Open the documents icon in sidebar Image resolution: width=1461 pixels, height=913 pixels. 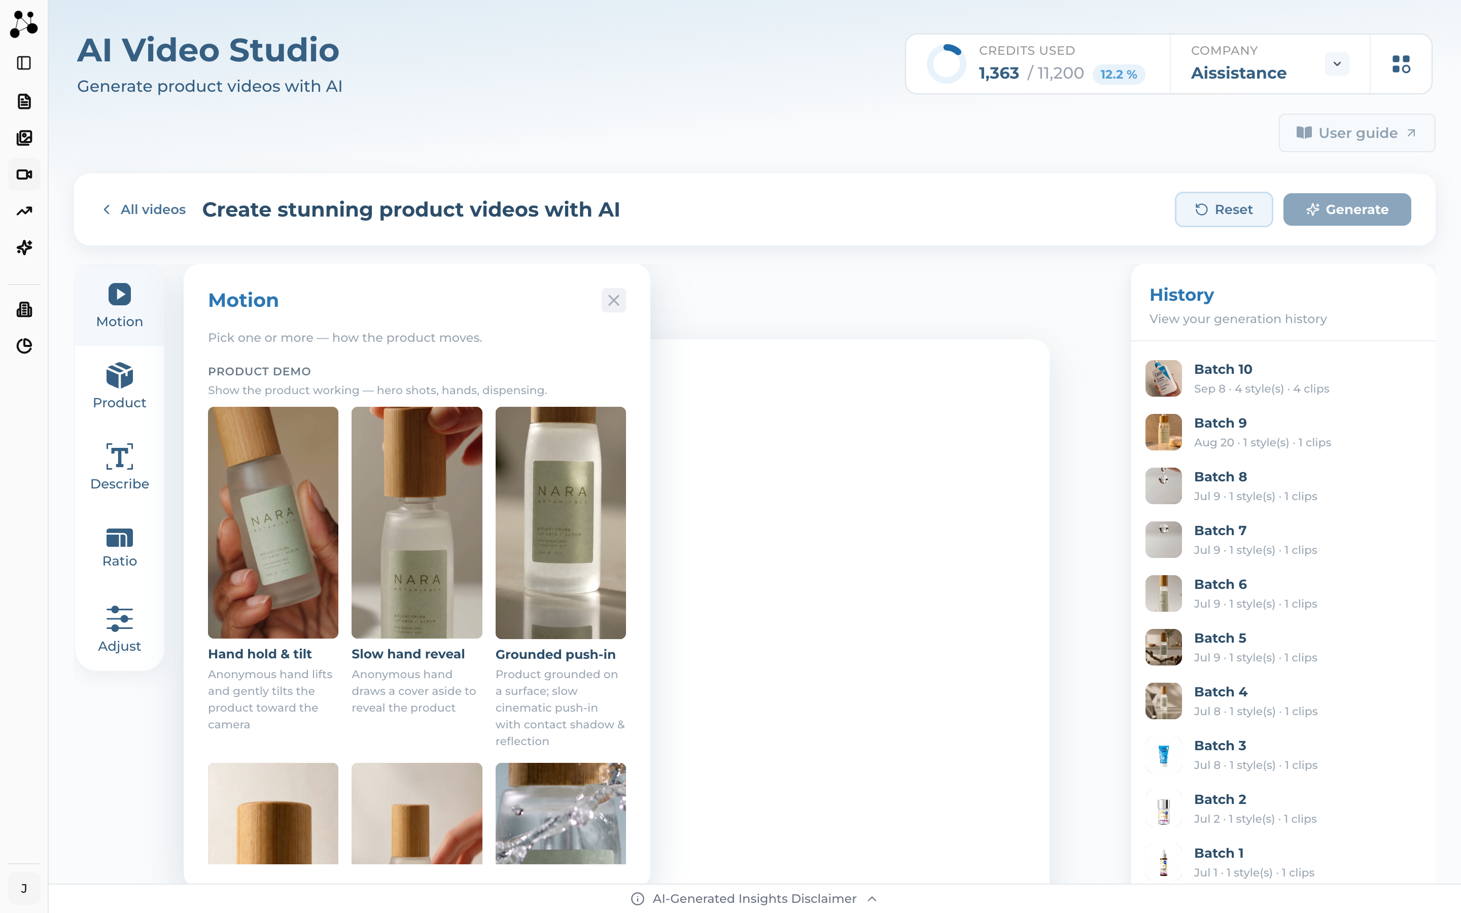click(x=24, y=101)
